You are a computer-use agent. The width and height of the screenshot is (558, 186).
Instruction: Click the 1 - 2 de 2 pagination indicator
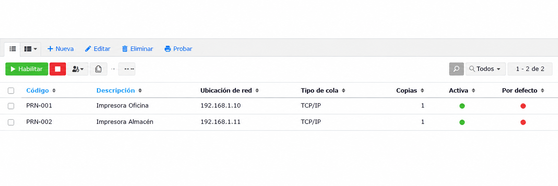pyautogui.click(x=530, y=69)
